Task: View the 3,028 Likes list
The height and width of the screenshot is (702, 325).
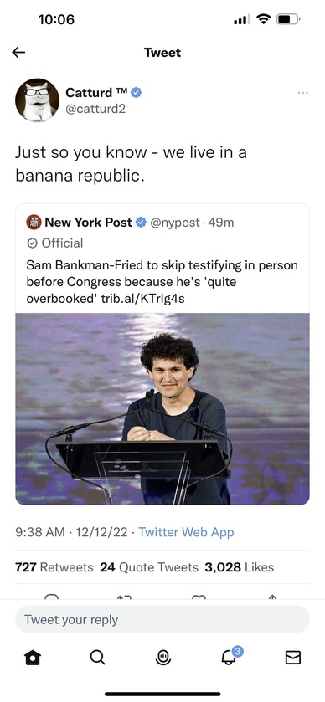Action: coord(239,567)
